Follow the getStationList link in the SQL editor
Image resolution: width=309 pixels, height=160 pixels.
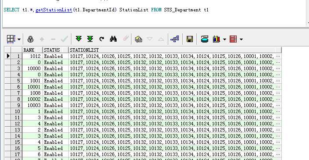[x=54, y=10]
